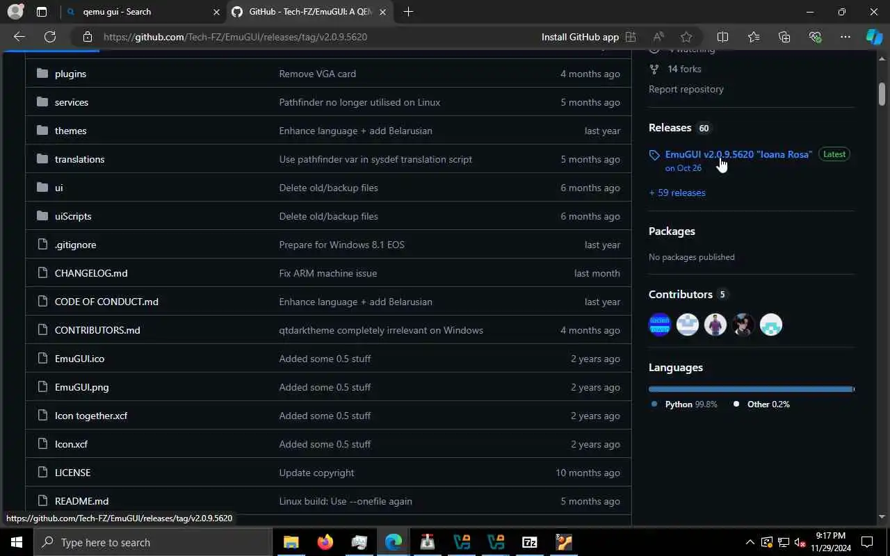Open browser Collections

coord(784,37)
